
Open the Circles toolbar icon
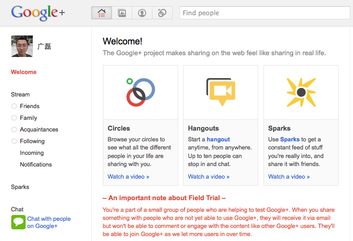[162, 13]
